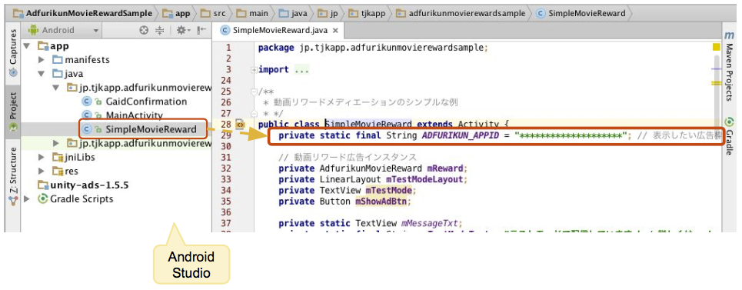Click the warning stripe marker in error gutter
Image resolution: width=742 pixels, height=290 pixels.
click(x=716, y=83)
